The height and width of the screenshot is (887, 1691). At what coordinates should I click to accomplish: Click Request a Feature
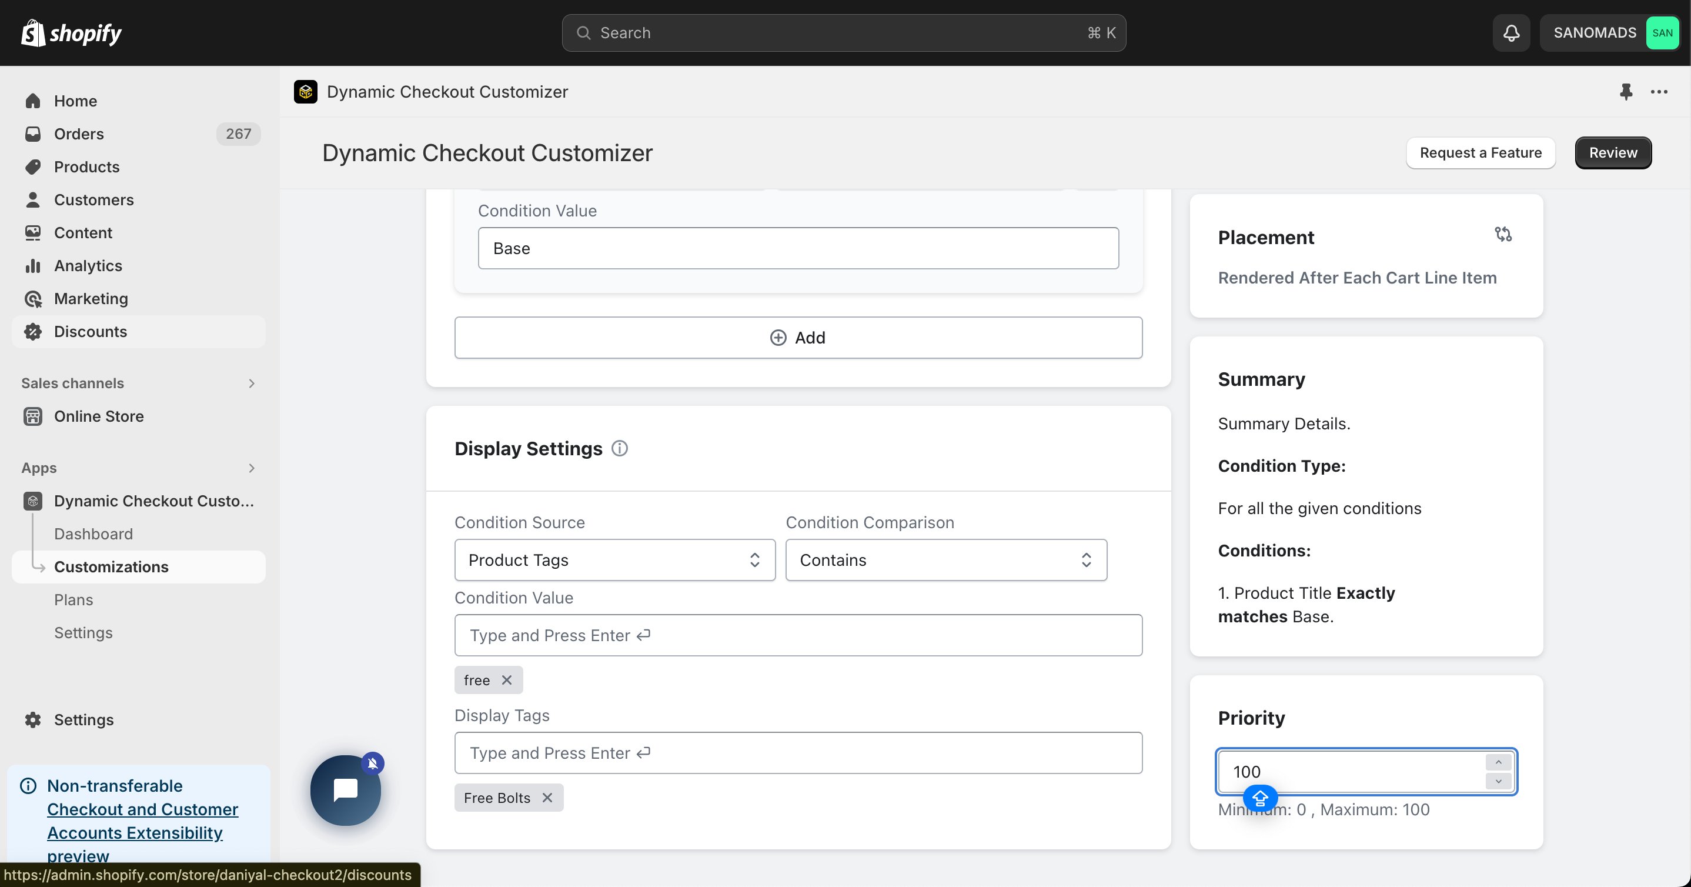[x=1481, y=153]
